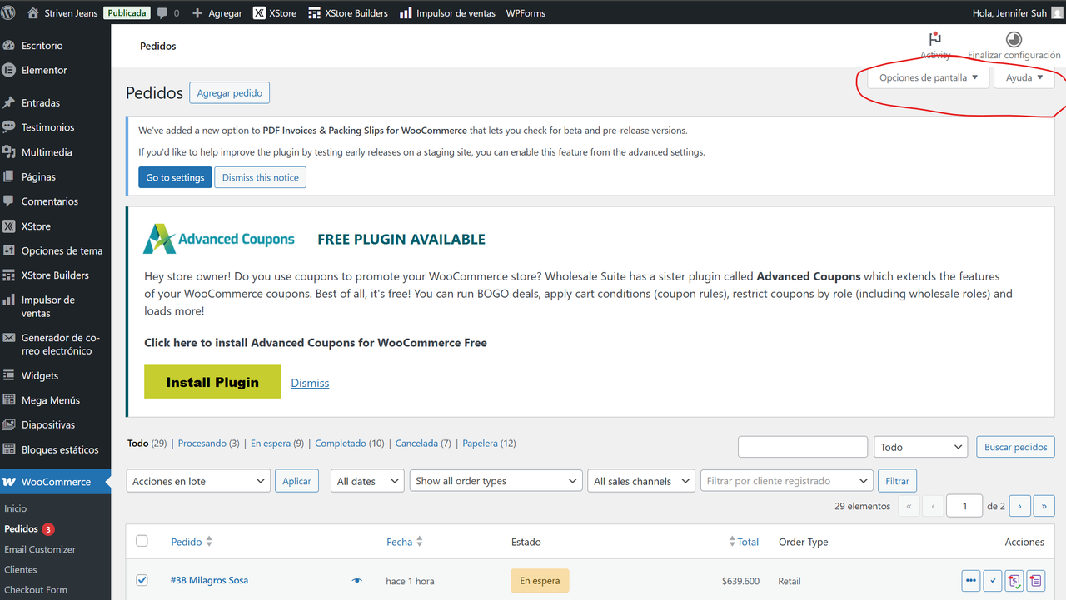Open WPForms in the admin bar
Screen dimensions: 1066x600
click(525, 13)
